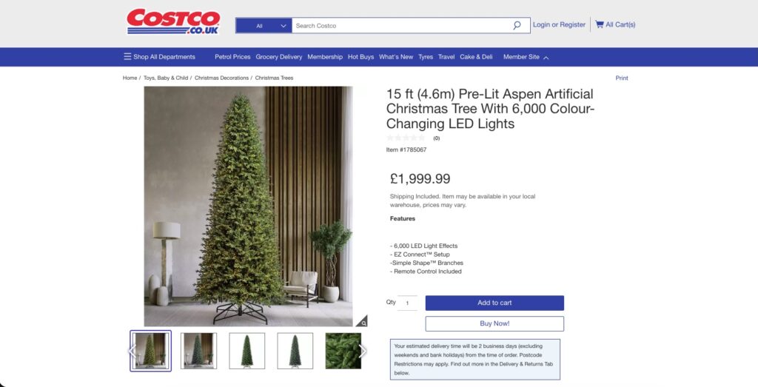Select the pine needle close-up thumbnail
Viewport: 758px width, 387px height.
pyautogui.click(x=343, y=351)
